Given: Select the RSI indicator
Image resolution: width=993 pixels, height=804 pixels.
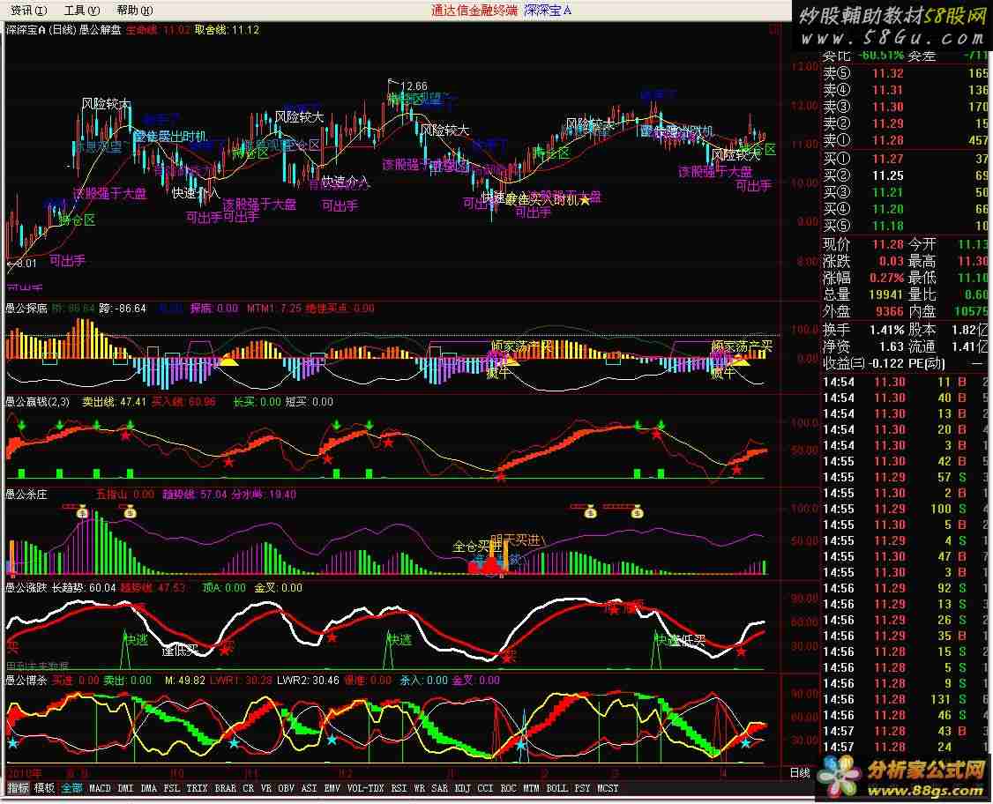Looking at the screenshot, I should coord(399,788).
